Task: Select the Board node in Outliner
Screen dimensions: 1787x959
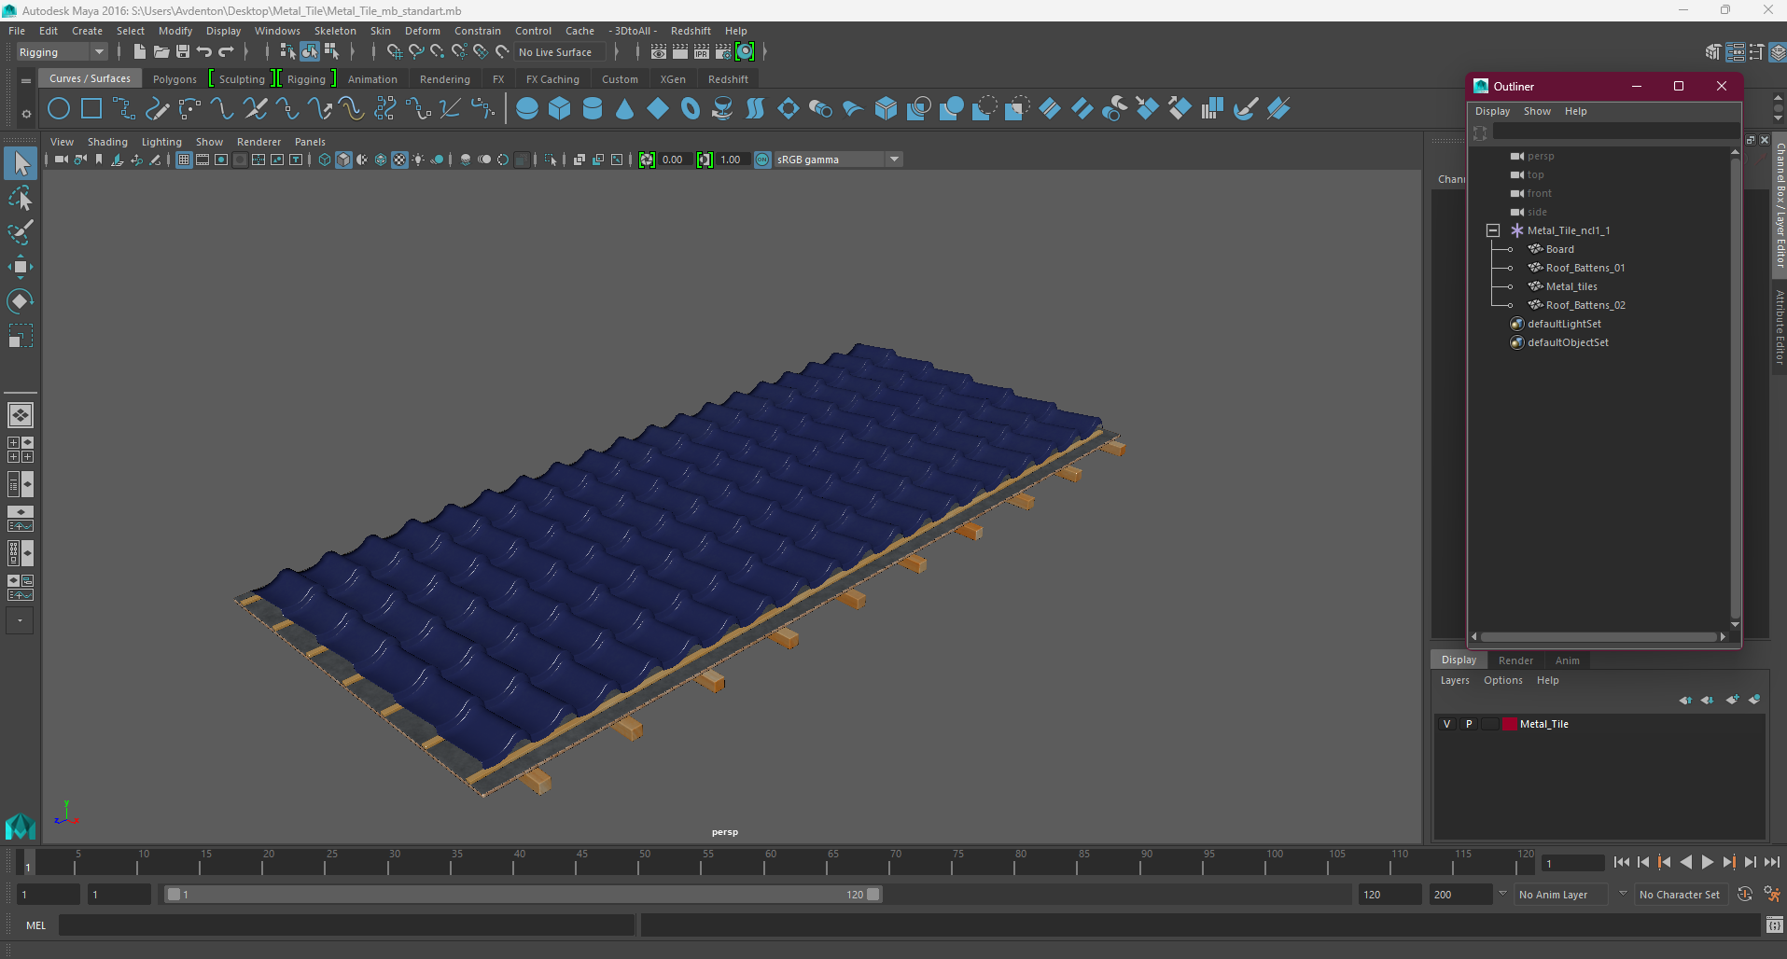Action: 1559,249
